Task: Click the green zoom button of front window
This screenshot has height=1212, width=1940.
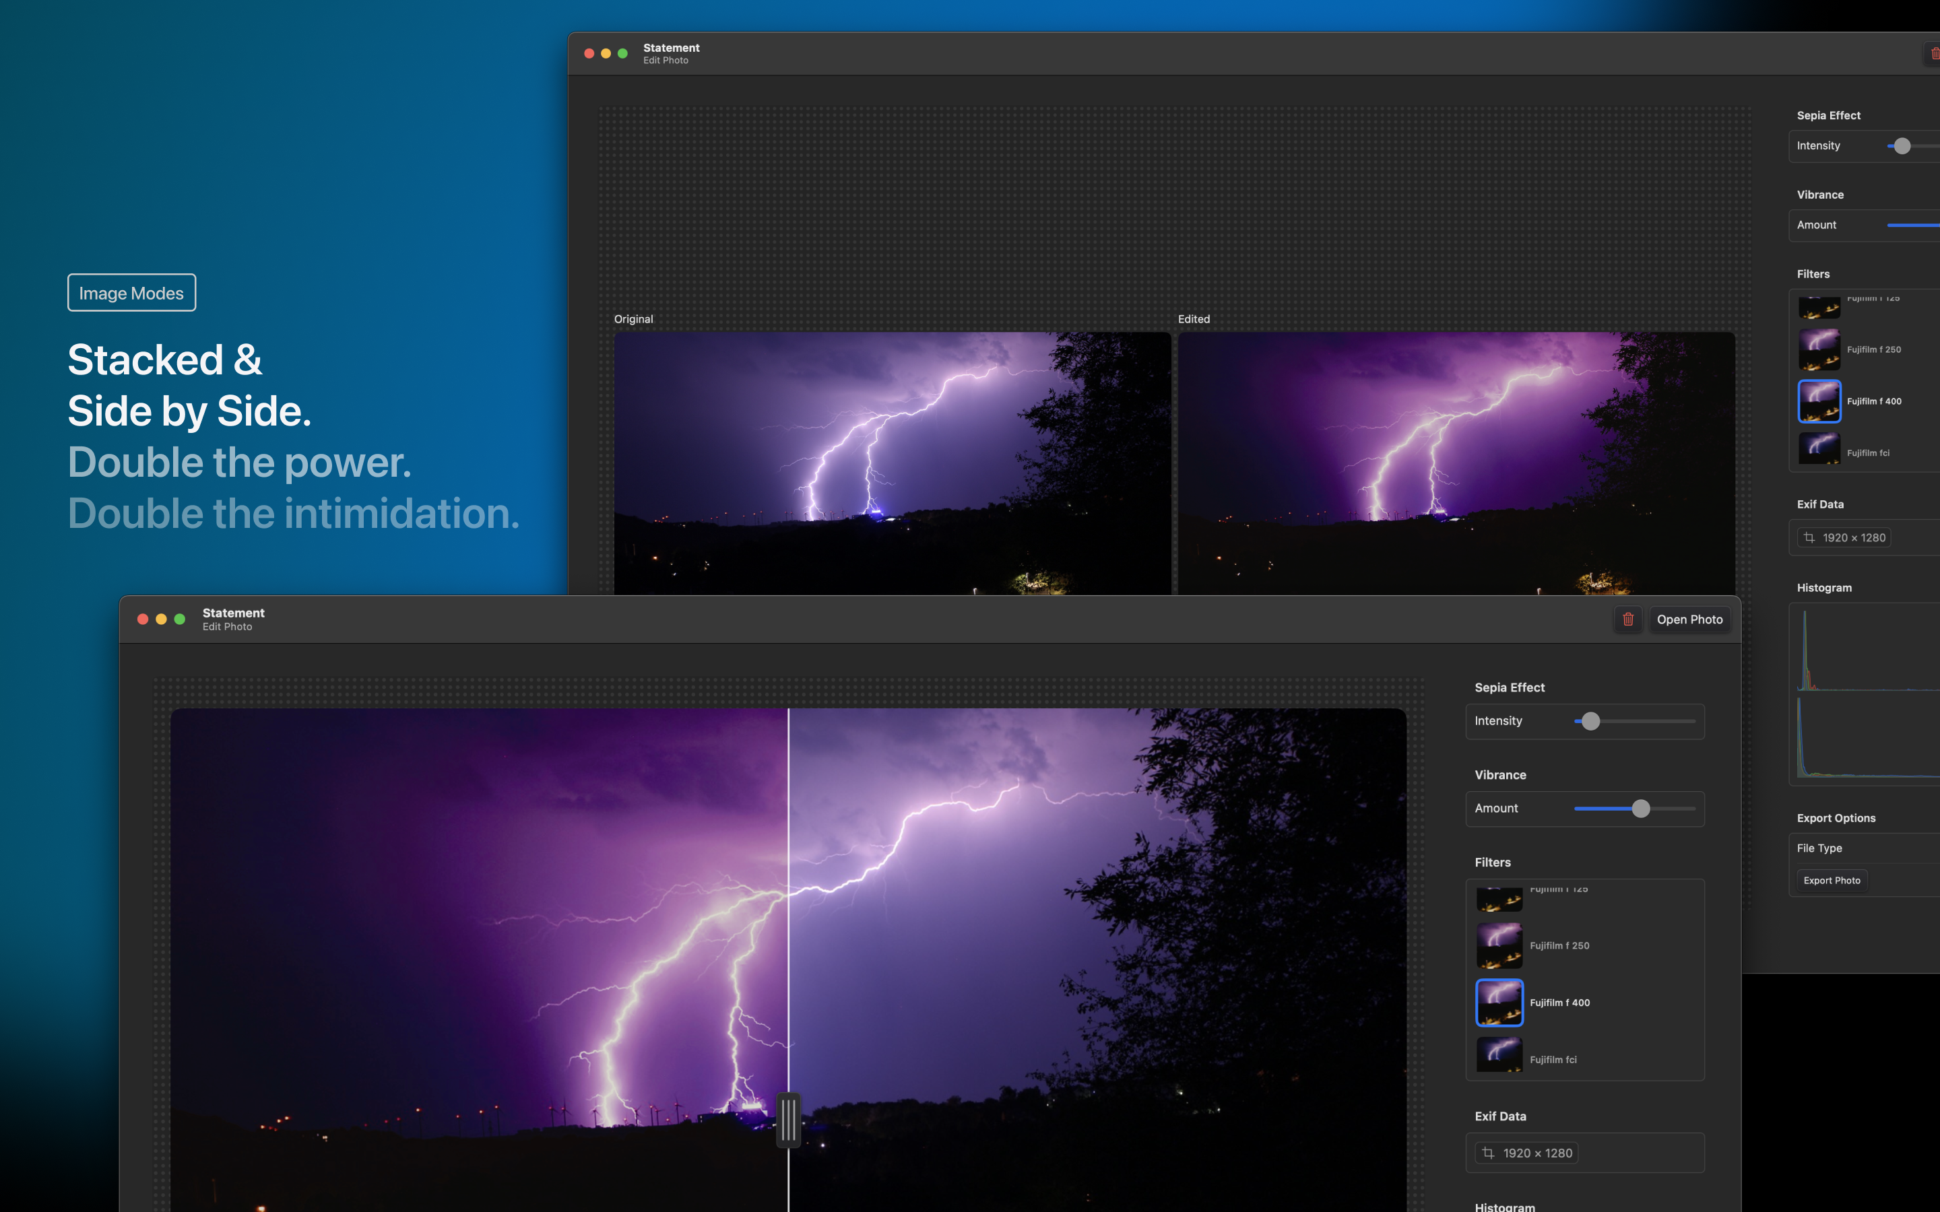Action: [180, 619]
